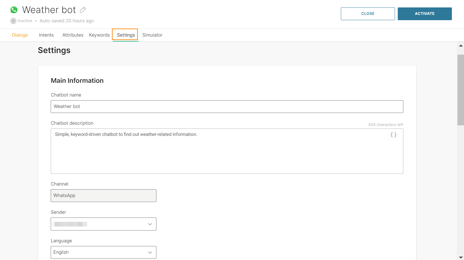Expand the Sender dropdown

click(x=103, y=224)
